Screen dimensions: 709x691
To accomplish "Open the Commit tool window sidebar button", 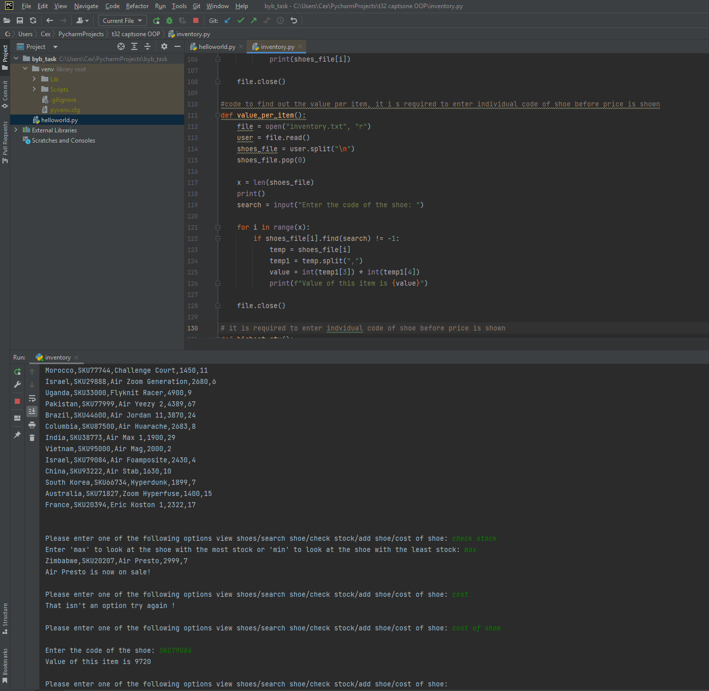I will pyautogui.click(x=5, y=94).
